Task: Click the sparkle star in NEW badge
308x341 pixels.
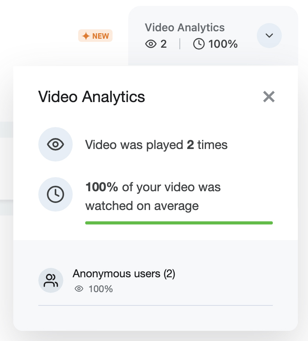Action: click(x=86, y=36)
